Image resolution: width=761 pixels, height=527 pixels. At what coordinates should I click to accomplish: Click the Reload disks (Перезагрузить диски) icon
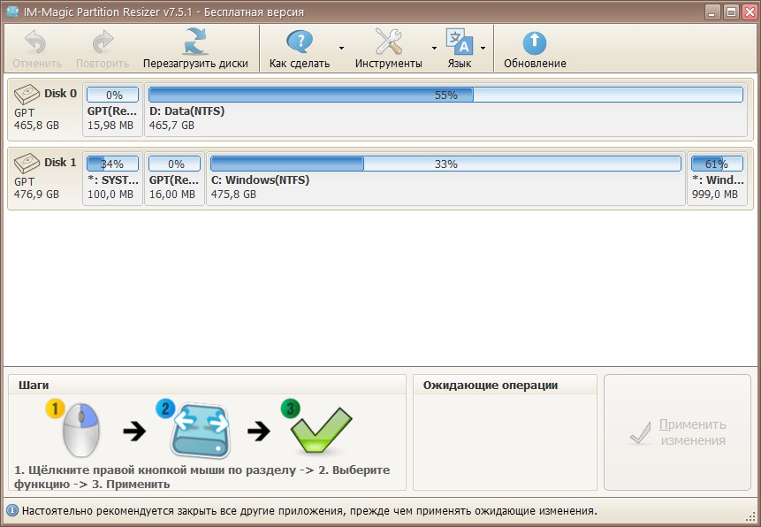point(195,42)
